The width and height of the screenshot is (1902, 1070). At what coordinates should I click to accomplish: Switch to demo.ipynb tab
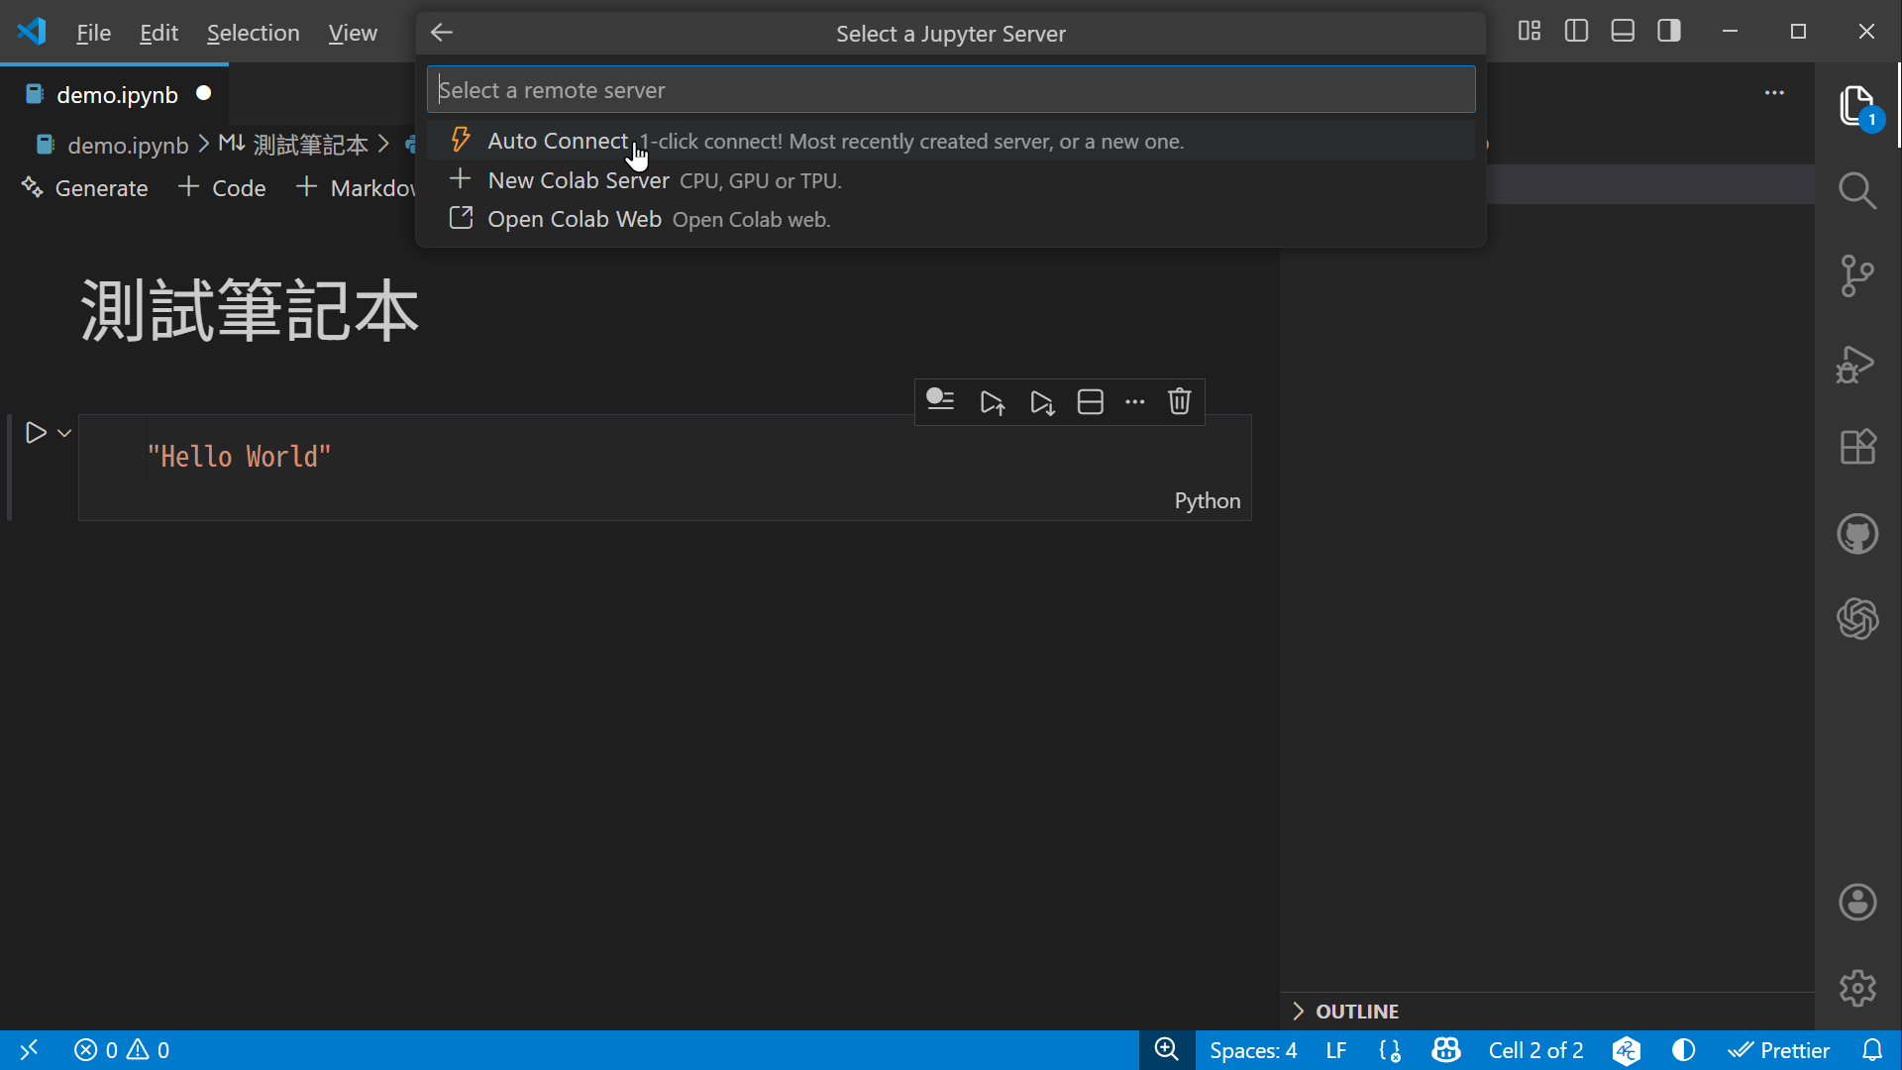click(115, 94)
